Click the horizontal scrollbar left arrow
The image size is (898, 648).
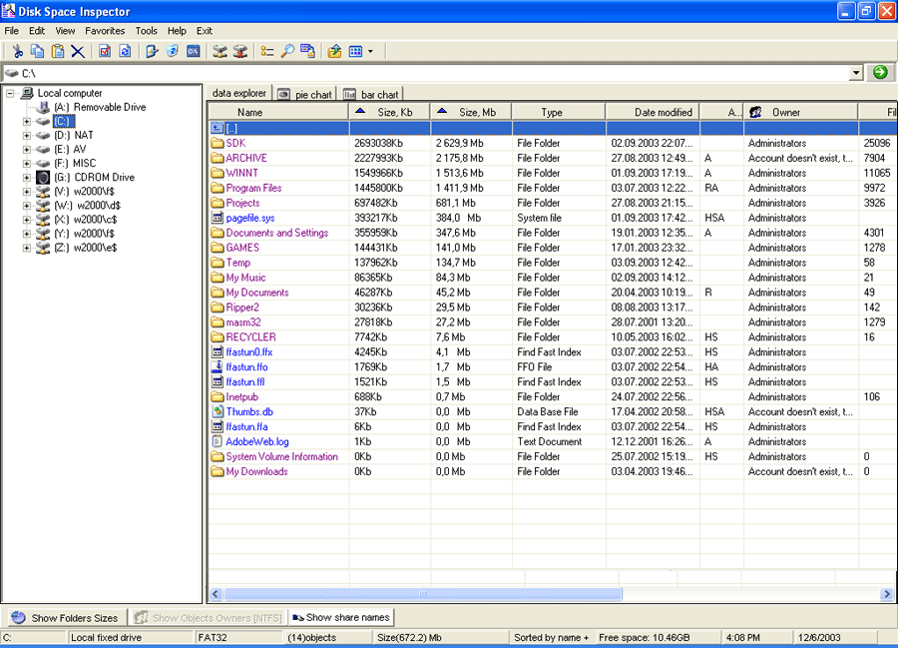(216, 594)
